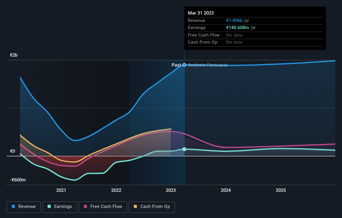Click the revenue value €1.896b in tooltip
This screenshot has width=342, height=218.
pyautogui.click(x=234, y=20)
